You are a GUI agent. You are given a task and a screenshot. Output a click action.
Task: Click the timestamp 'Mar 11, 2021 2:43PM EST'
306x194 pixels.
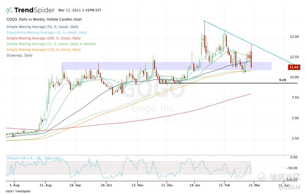click(x=79, y=10)
